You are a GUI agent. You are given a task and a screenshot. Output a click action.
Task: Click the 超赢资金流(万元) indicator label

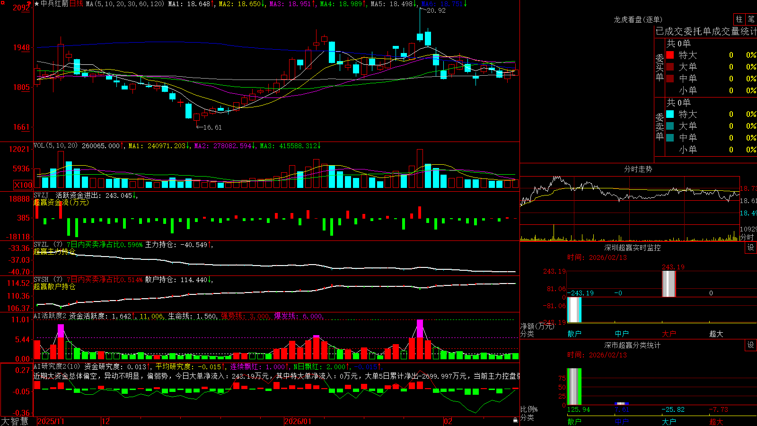[x=61, y=202]
